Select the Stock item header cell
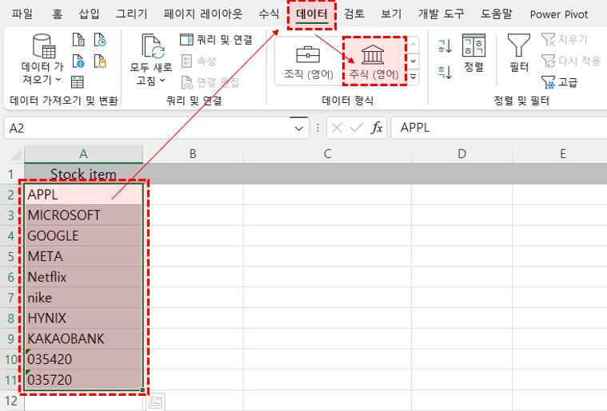The image size is (607, 411). 83,174
